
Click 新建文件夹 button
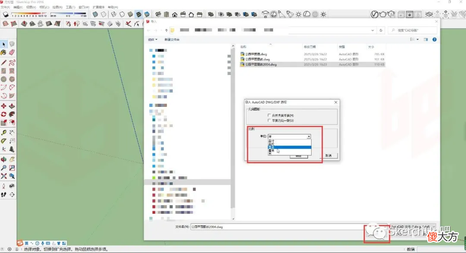pyautogui.click(x=172, y=40)
